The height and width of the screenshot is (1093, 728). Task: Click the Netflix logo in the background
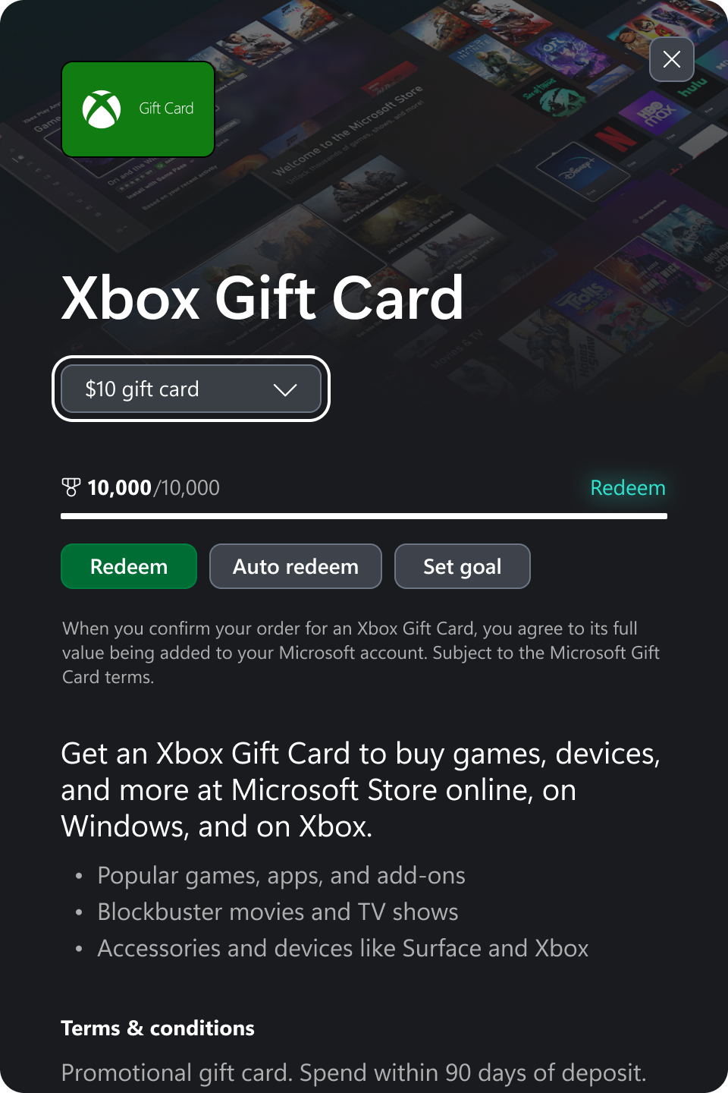click(615, 137)
